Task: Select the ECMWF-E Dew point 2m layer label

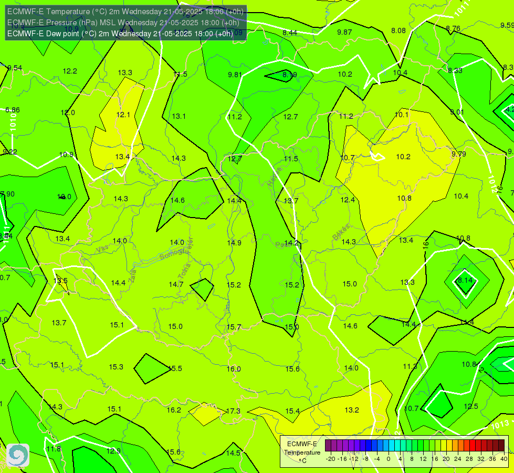Action: (120, 34)
